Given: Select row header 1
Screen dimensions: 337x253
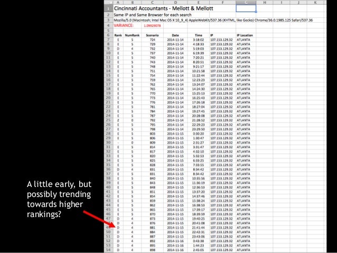Looking at the screenshot, I should click(x=108, y=8).
